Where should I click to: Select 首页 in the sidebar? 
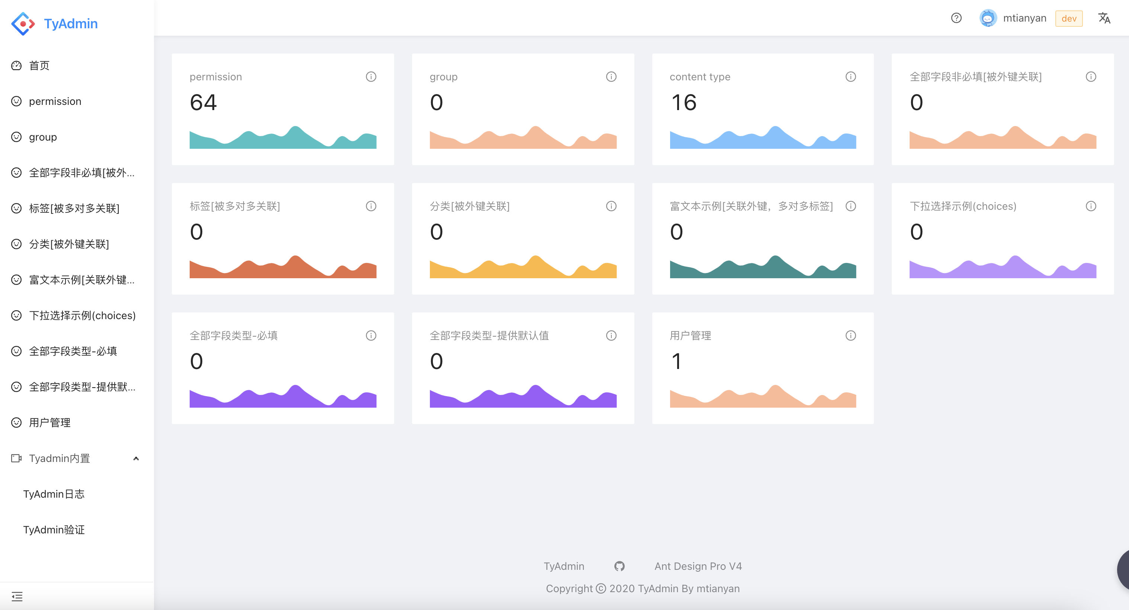[39, 65]
